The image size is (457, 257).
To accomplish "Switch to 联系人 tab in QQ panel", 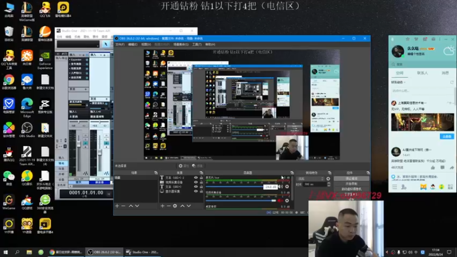I will click(422, 73).
